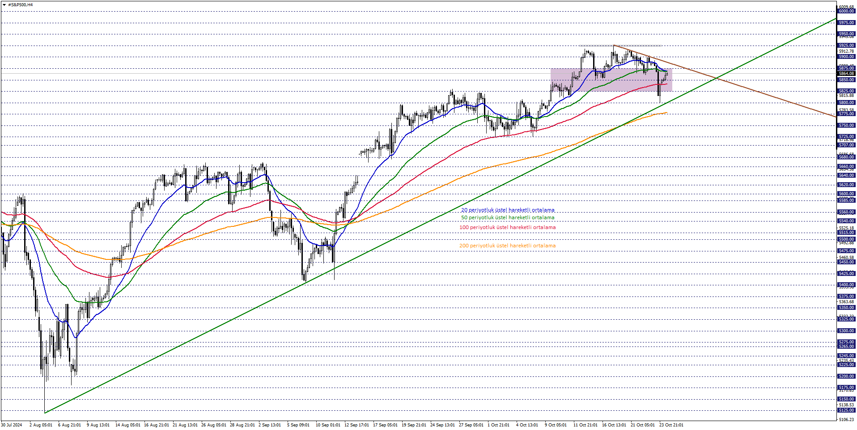Click the current price tag 5864.08
This screenshot has width=857, height=430.
[846, 74]
